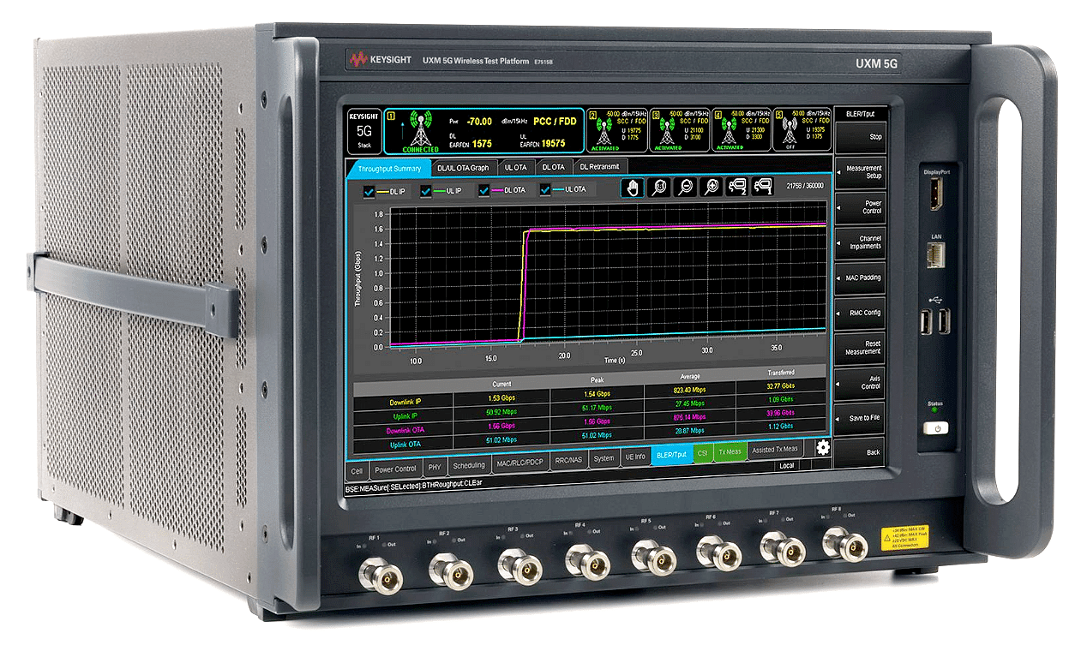Toggle the DL OTA trace checkbox
This screenshot has width=1075, height=651.
coord(484,190)
